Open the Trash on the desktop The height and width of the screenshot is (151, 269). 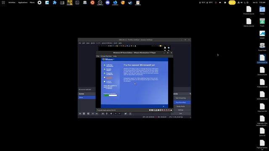point(262,22)
